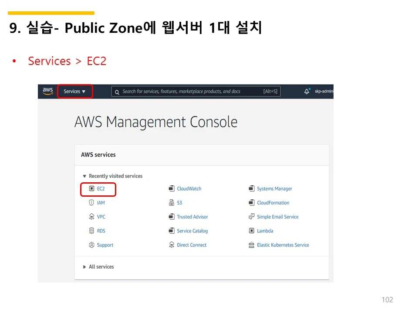Click the Simple Email Service icon
This screenshot has width=418, height=314.
251,217
